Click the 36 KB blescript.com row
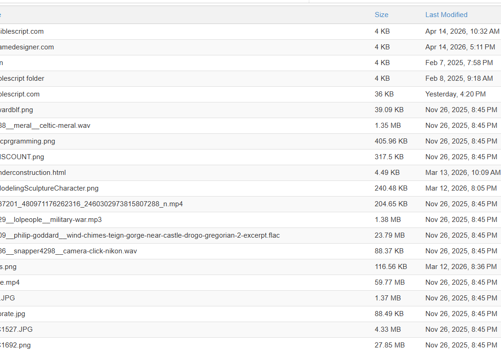Image resolution: width=501 pixels, height=353 pixels. (x=251, y=94)
